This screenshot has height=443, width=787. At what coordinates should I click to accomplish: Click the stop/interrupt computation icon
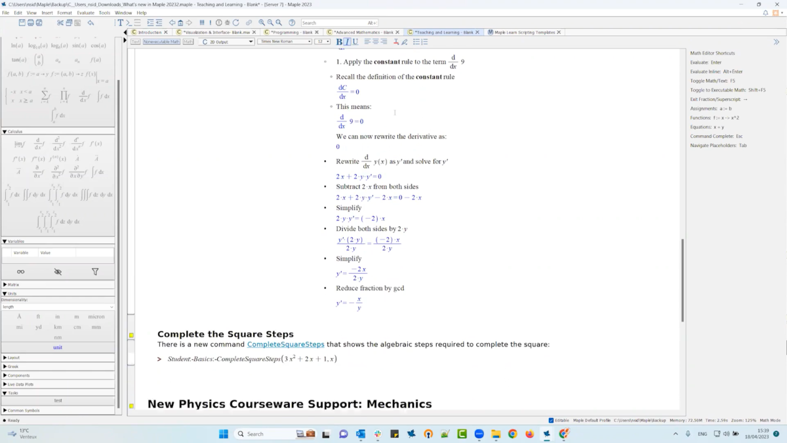218,22
